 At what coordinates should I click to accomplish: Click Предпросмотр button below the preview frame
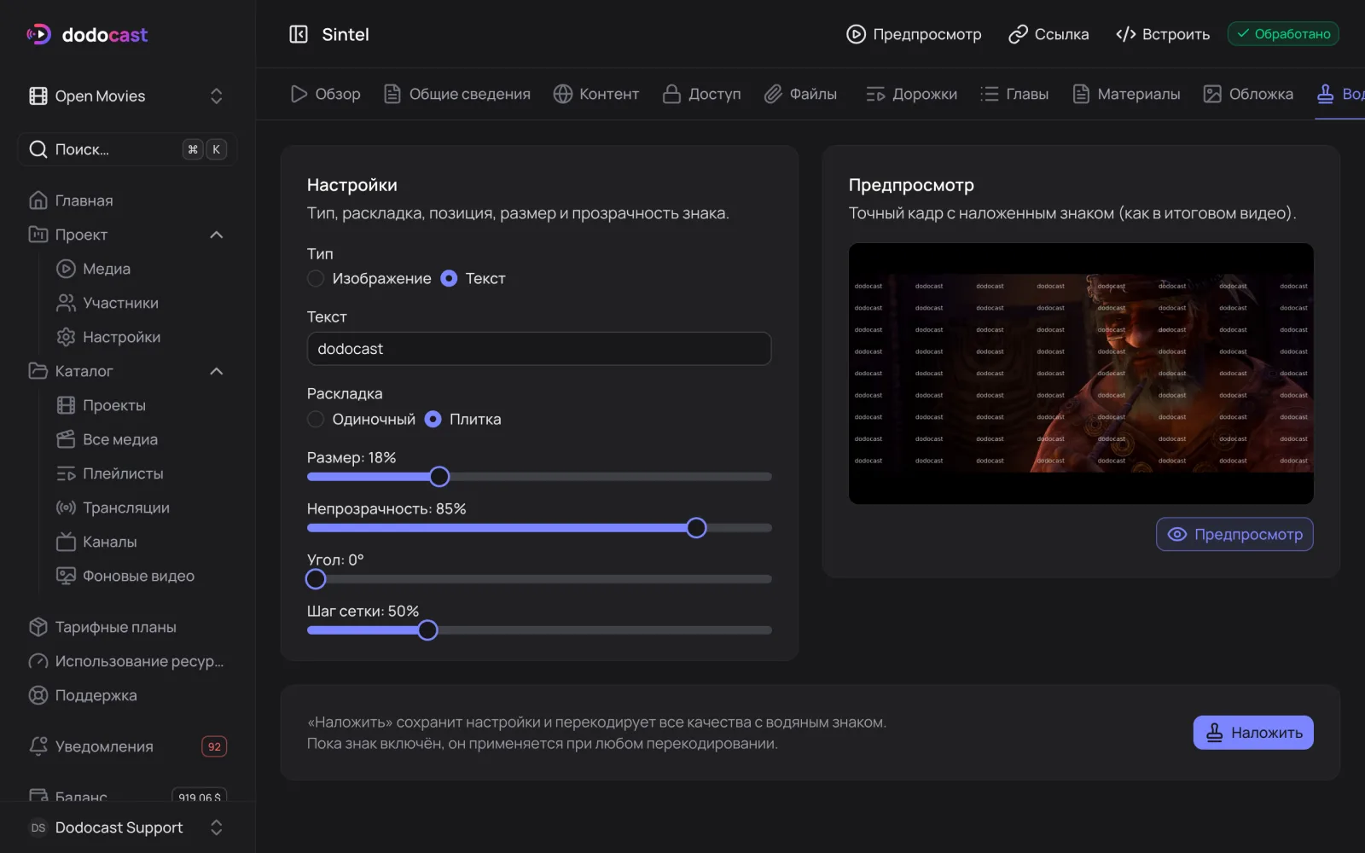1234,534
